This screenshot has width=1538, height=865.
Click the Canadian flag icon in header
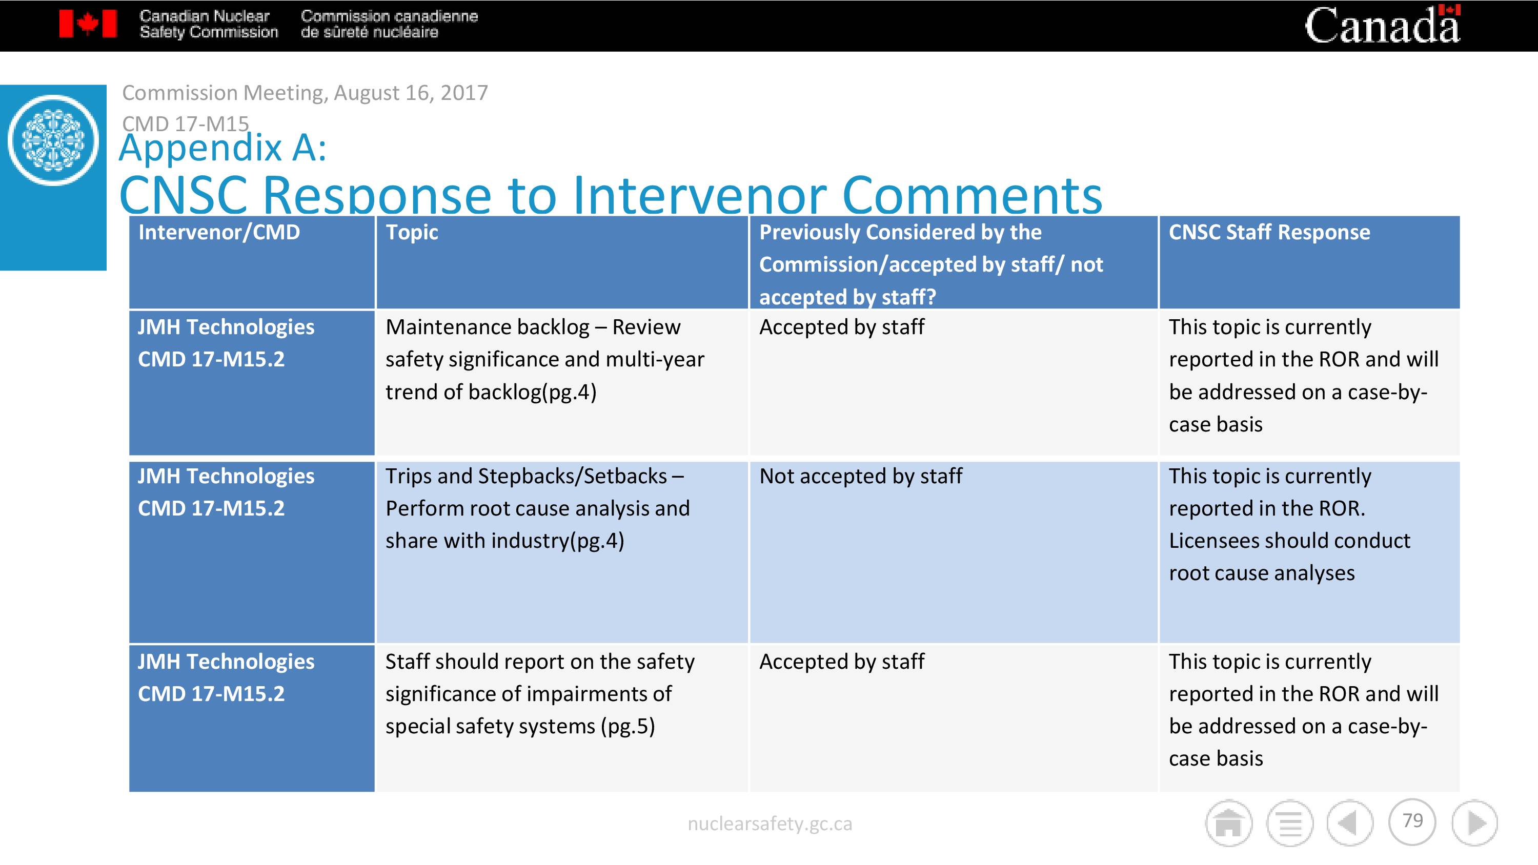(x=88, y=24)
